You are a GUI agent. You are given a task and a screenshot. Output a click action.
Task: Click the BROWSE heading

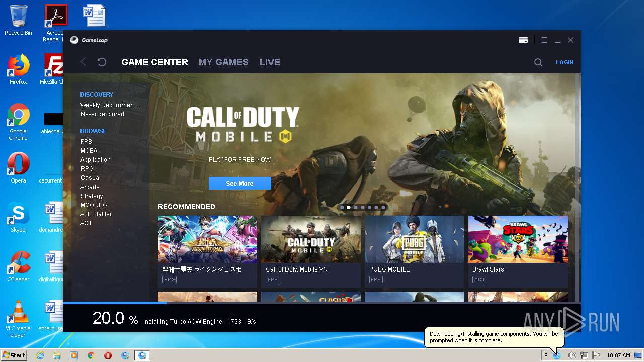click(x=93, y=131)
